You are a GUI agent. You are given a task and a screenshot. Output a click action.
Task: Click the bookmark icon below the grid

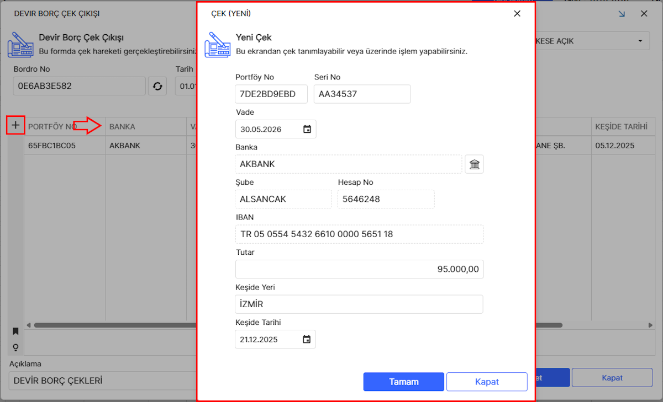click(15, 331)
